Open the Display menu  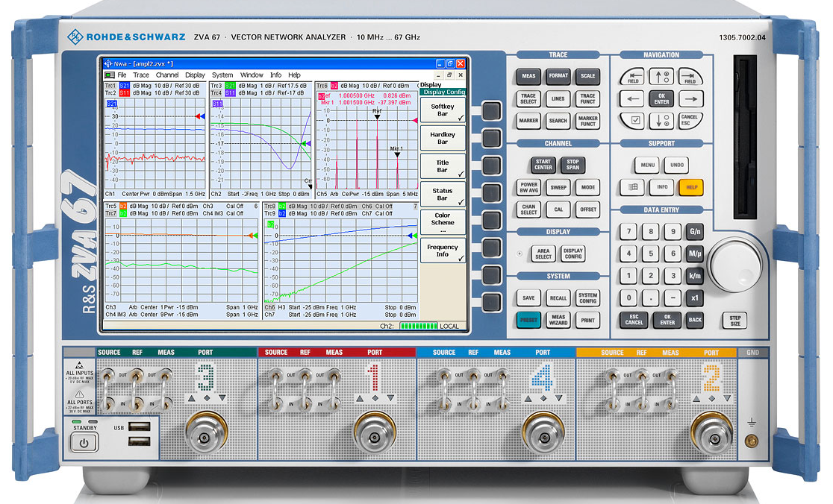[195, 75]
